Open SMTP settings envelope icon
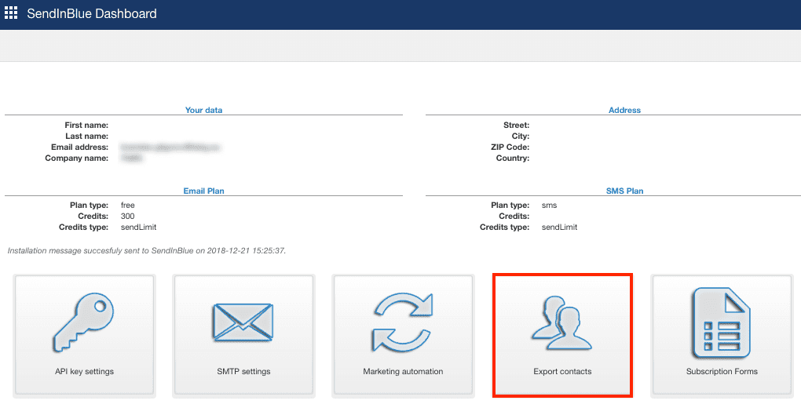Viewport: 801px width, 404px height. (x=243, y=322)
